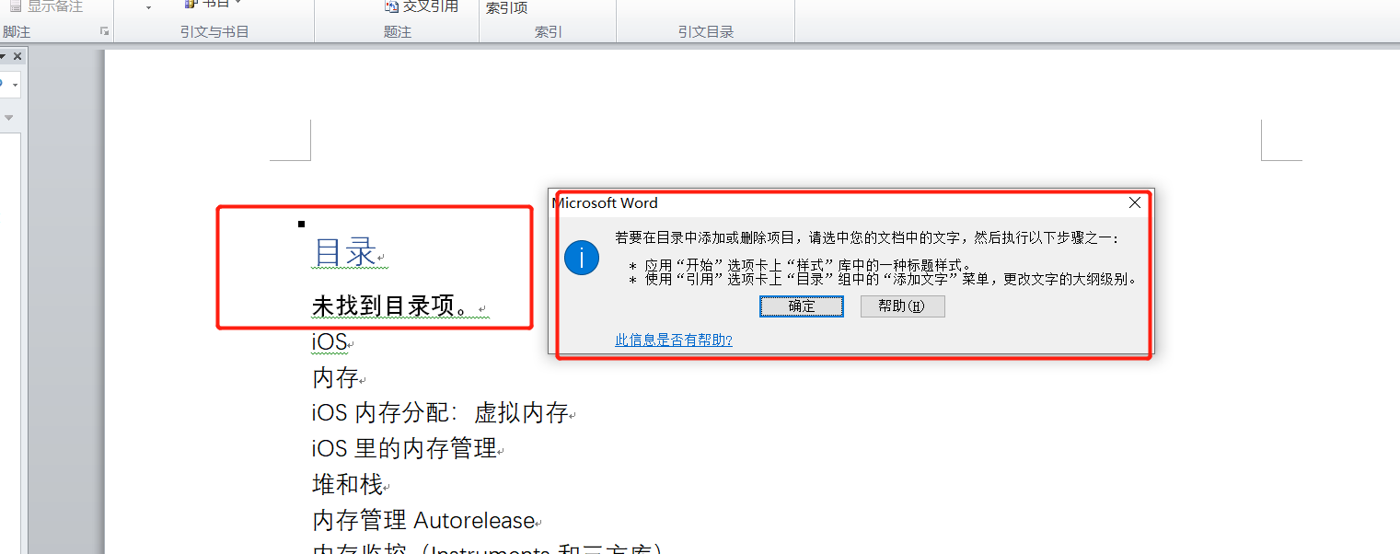Expand the navigation search box dropdown arrow
The width and height of the screenshot is (1400, 554).
click(15, 86)
